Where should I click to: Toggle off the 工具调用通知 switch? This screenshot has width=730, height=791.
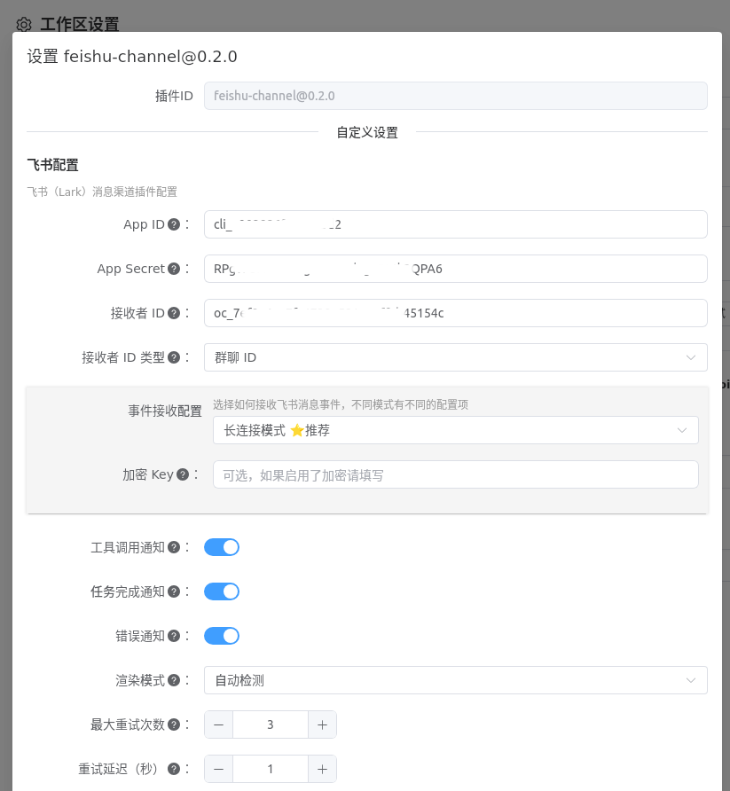click(x=221, y=546)
